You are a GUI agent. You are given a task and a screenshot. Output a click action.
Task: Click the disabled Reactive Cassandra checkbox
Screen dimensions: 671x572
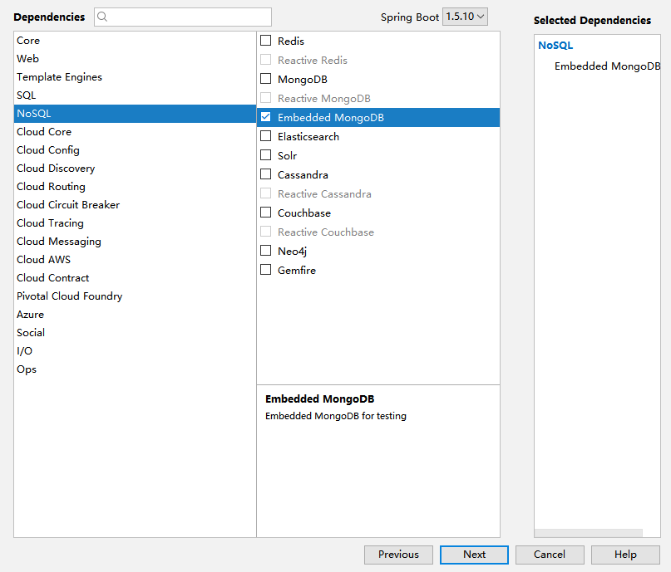266,193
